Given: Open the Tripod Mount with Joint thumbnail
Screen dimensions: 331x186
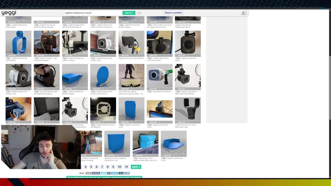Looking at the screenshot, I should click(188, 109).
